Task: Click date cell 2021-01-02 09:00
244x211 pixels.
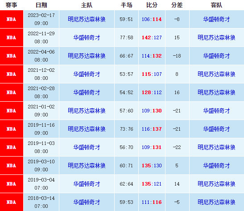Action: [41, 111]
